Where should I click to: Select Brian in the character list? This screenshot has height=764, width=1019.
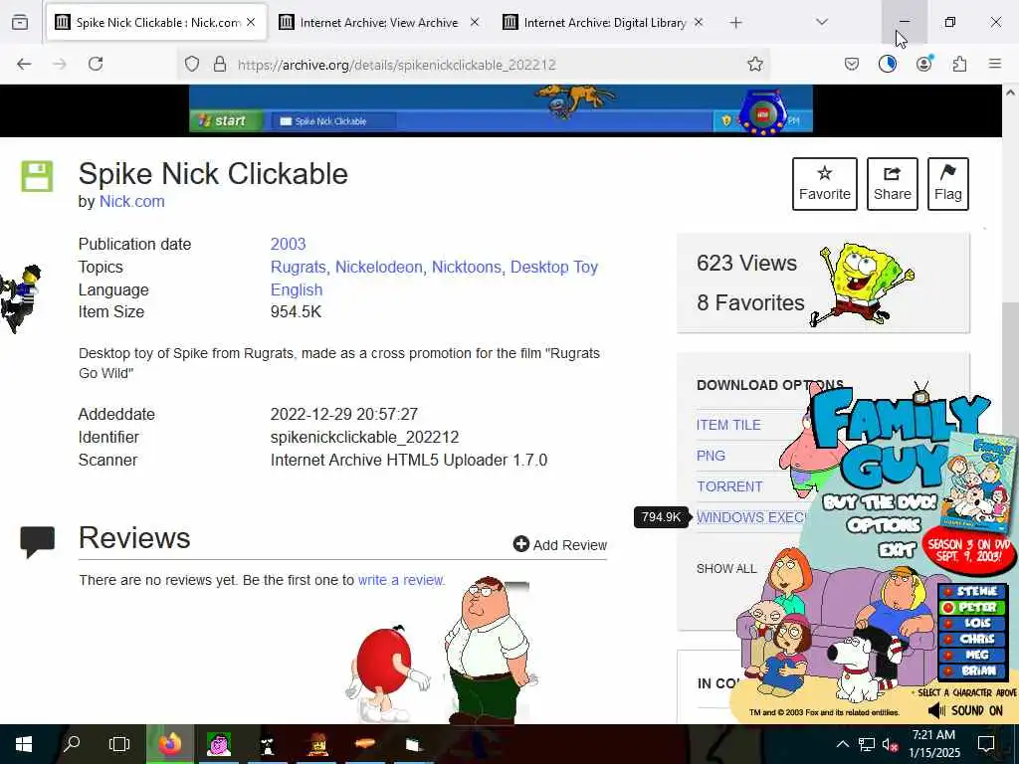[x=971, y=670]
